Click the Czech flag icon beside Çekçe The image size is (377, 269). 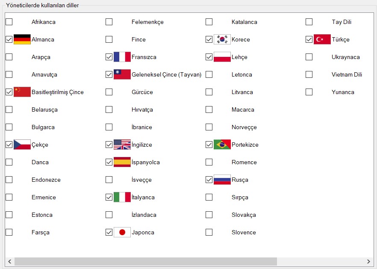click(22, 145)
